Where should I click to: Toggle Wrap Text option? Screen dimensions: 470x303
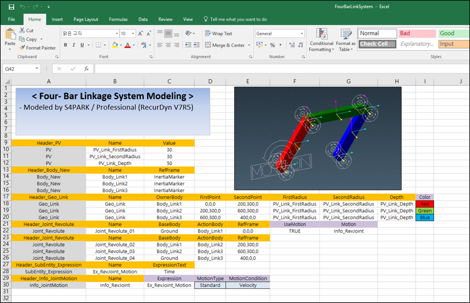(218, 34)
